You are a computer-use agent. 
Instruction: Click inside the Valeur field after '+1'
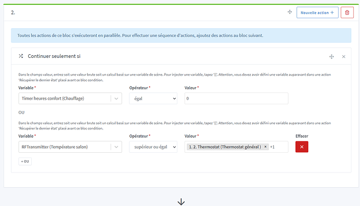click(281, 147)
